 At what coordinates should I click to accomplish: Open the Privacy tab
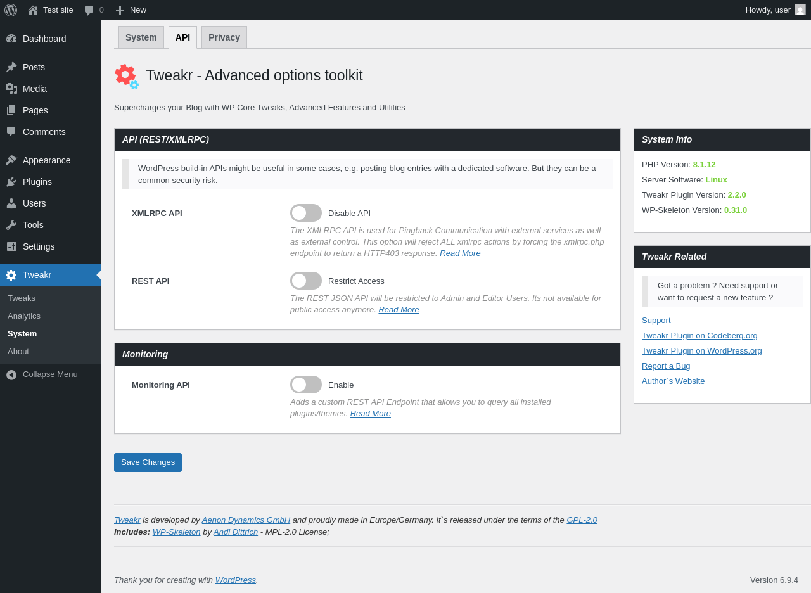point(224,37)
